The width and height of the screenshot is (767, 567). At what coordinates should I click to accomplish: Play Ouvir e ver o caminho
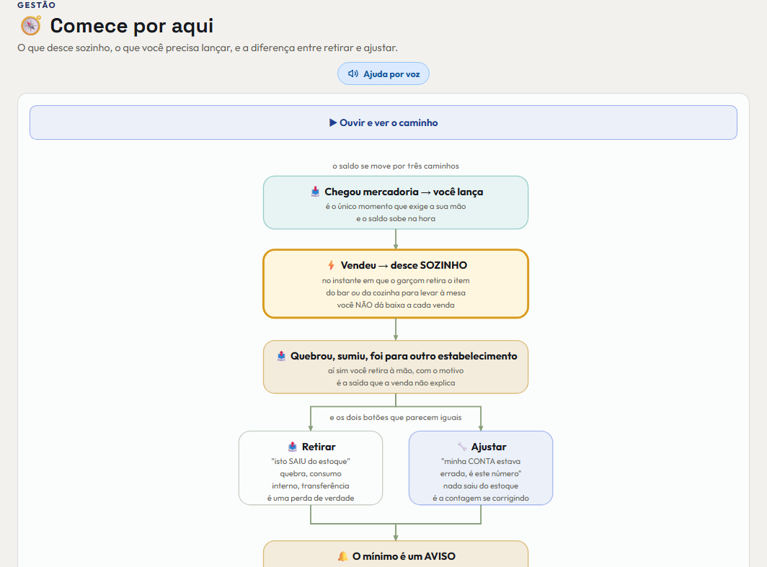pos(383,122)
